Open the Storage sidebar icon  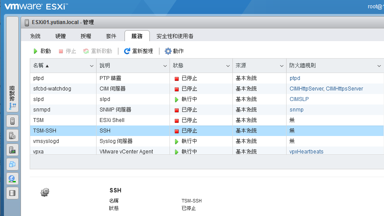(12, 193)
